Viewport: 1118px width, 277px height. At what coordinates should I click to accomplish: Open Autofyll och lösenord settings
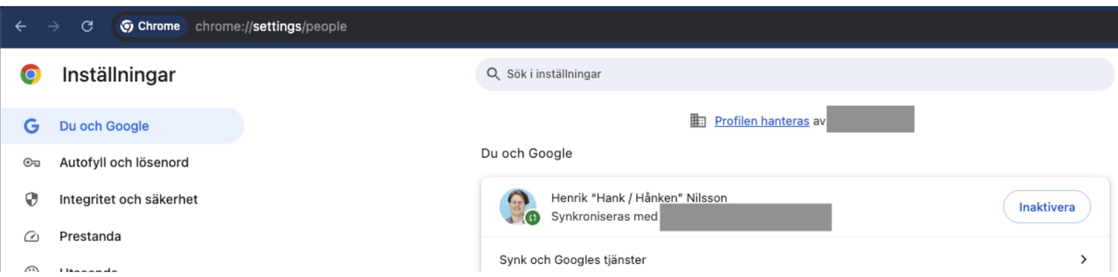124,163
